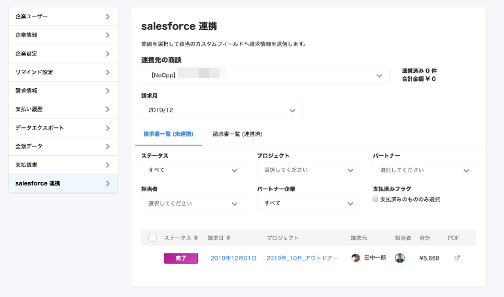Click the chevron arrow beside 支払い履歴
Viewport: 504px width, 297px height.
tap(108, 109)
